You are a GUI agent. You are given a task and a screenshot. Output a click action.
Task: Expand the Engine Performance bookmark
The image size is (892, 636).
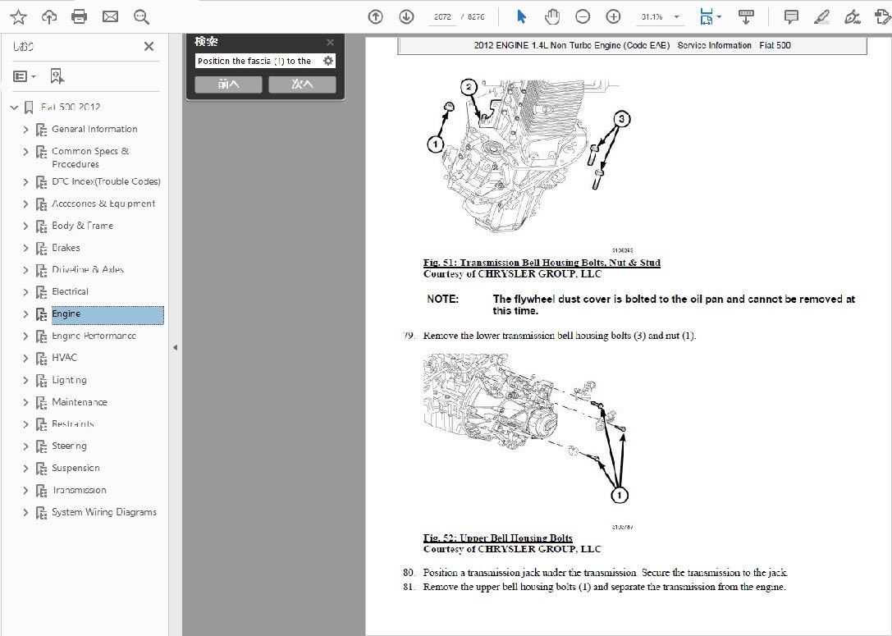[25, 336]
